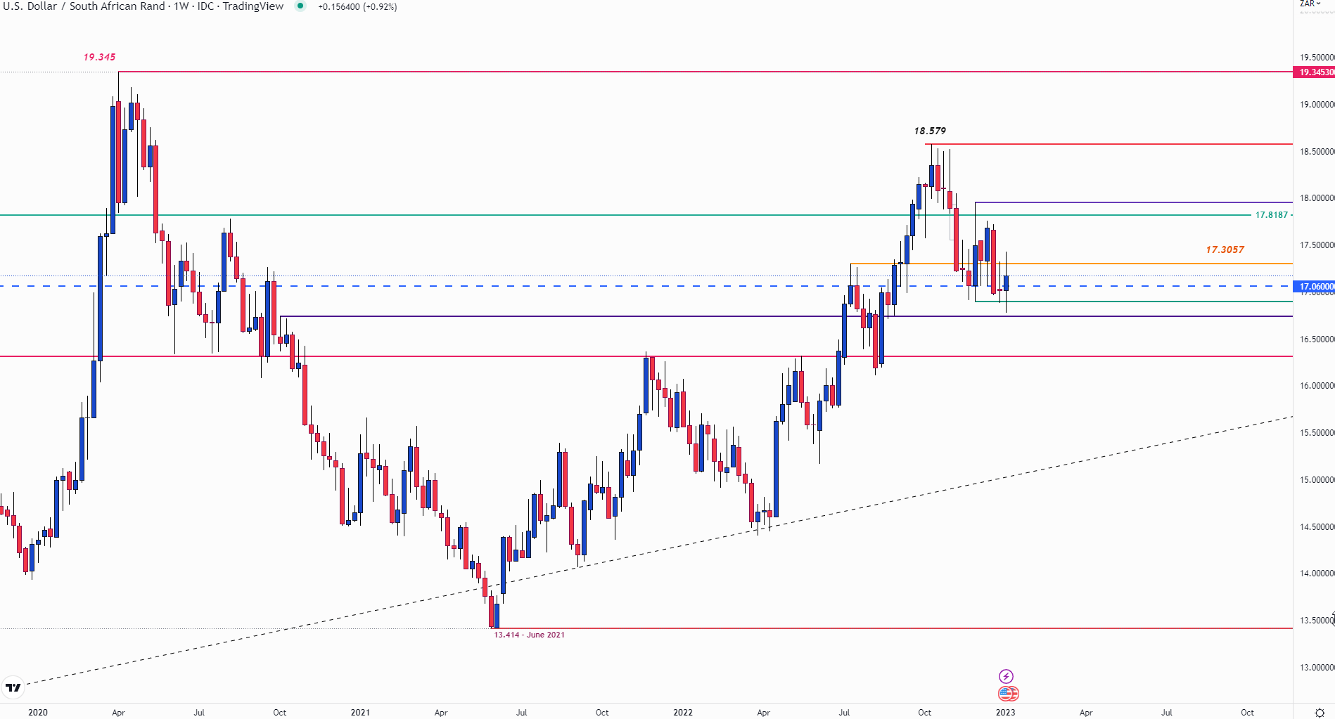1335x719 pixels.
Task: Open the ZAR currency dropdown
Action: tap(1310, 4)
